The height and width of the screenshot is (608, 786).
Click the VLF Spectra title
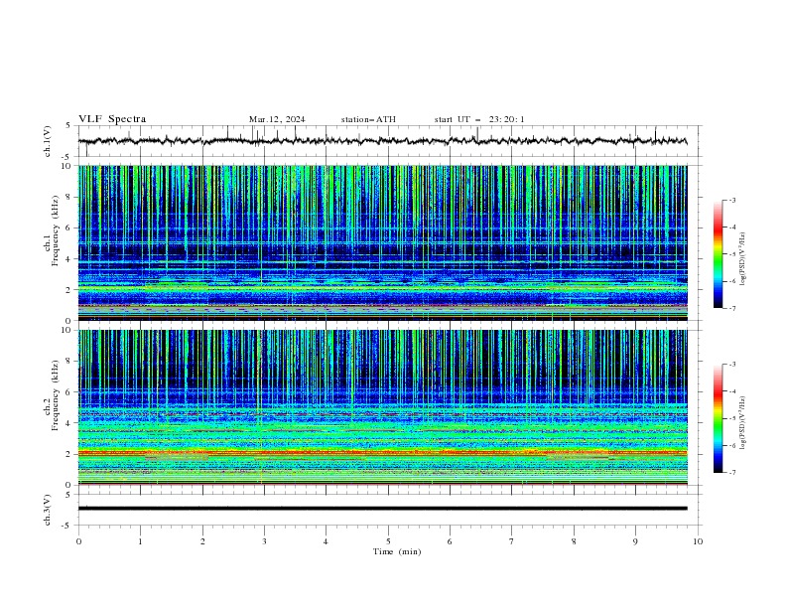point(112,119)
